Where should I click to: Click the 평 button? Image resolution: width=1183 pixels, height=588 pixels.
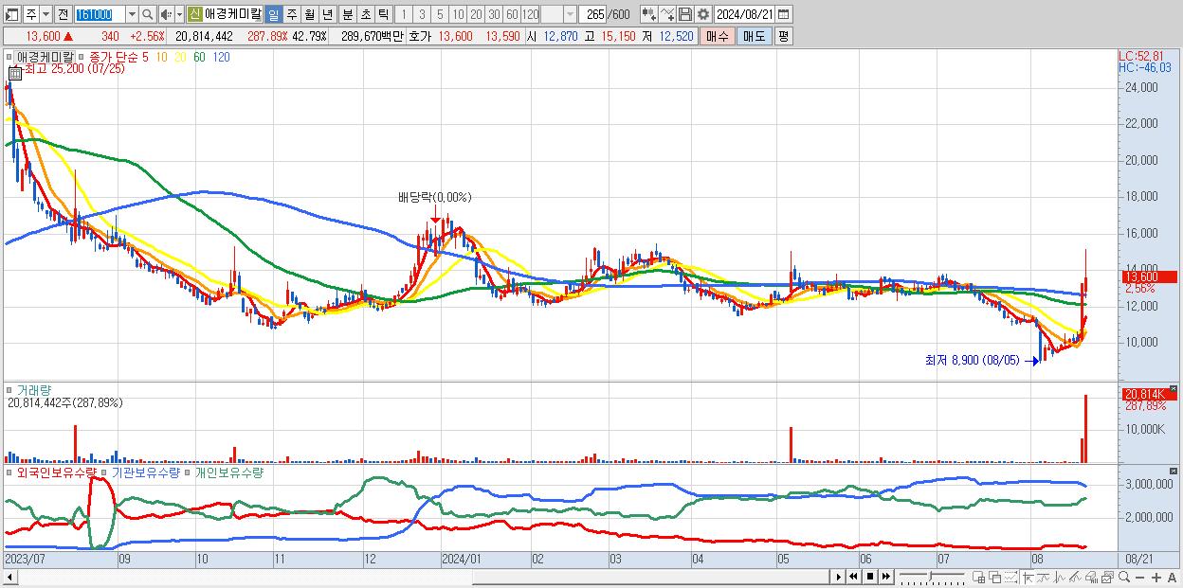click(783, 36)
